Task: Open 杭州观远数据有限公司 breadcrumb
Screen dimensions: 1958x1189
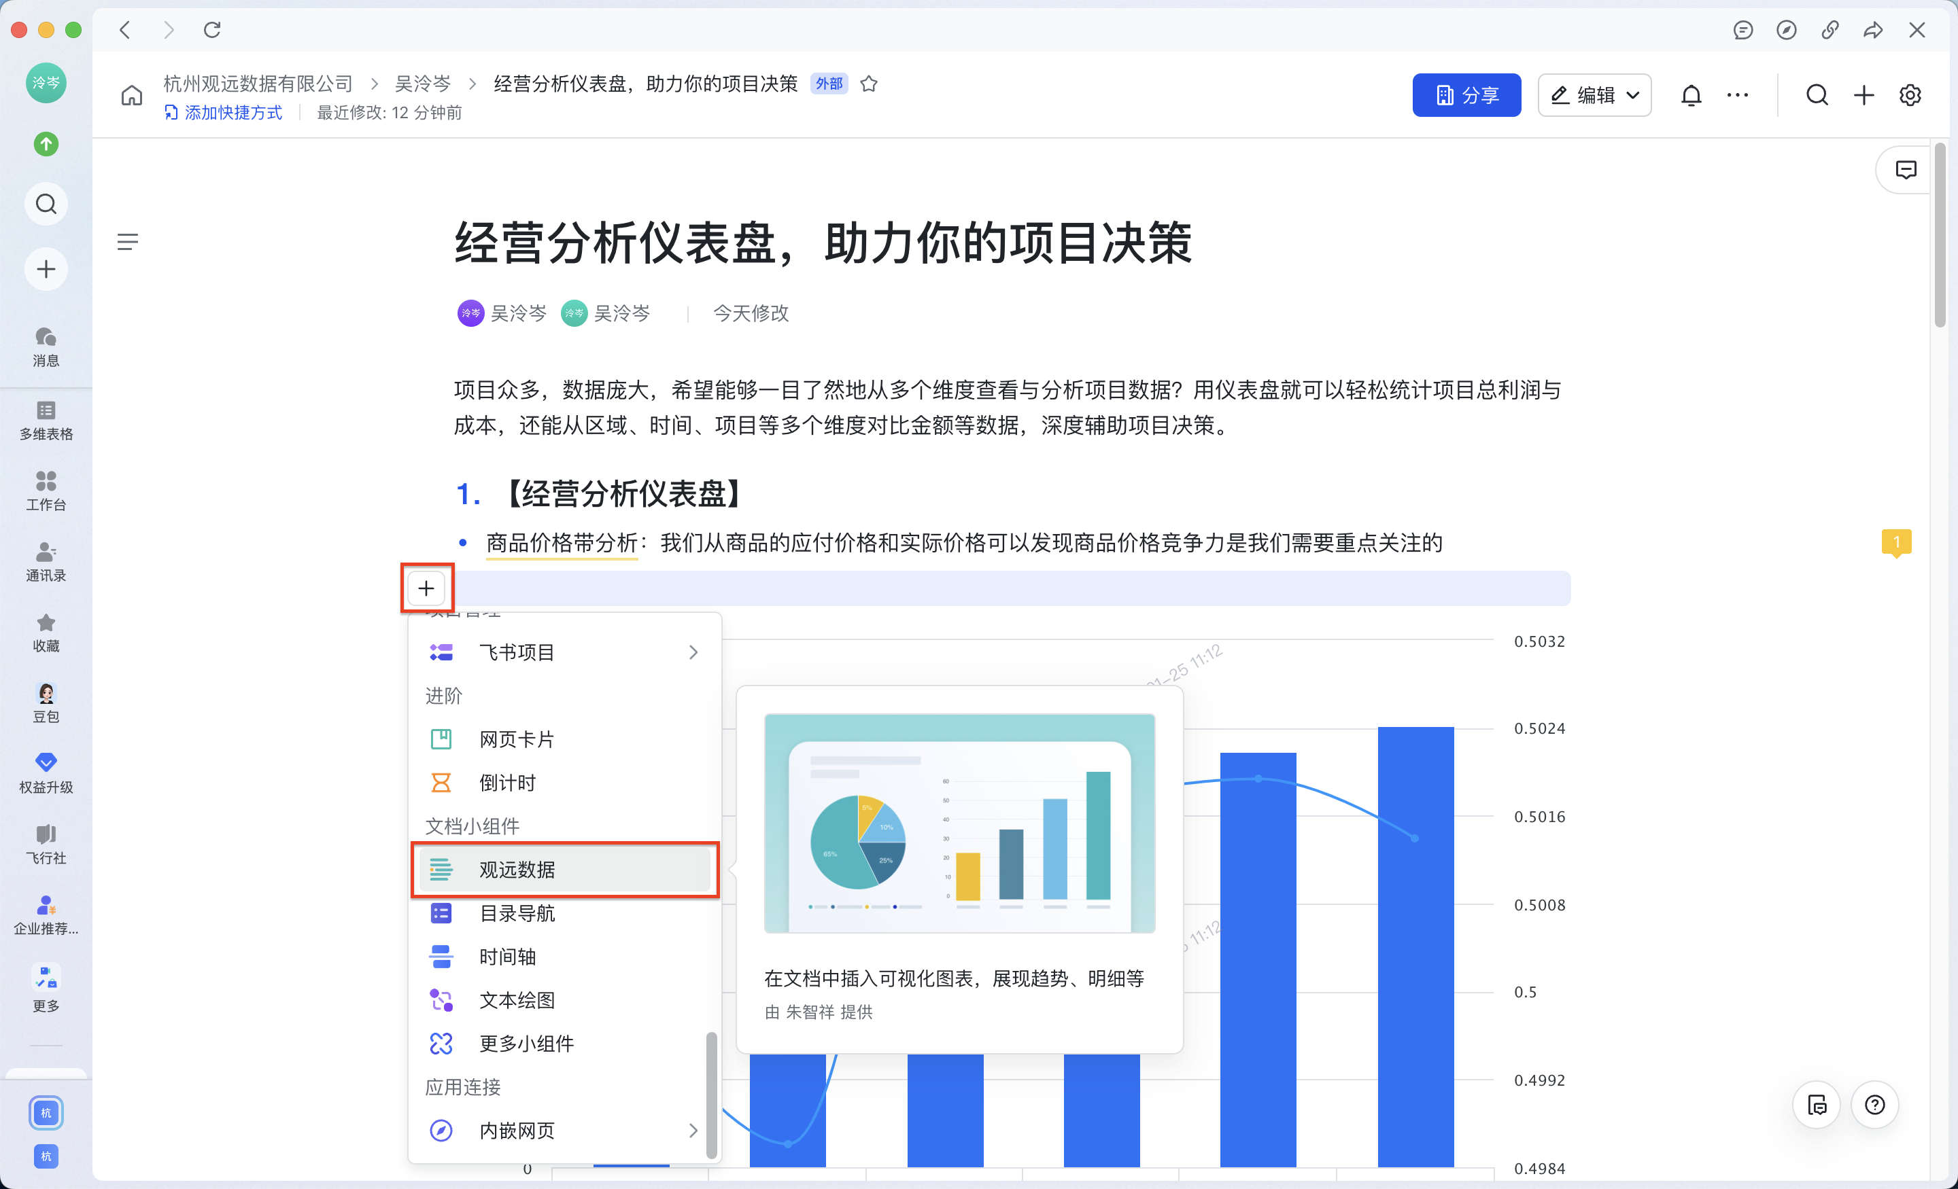Action: tap(258, 84)
